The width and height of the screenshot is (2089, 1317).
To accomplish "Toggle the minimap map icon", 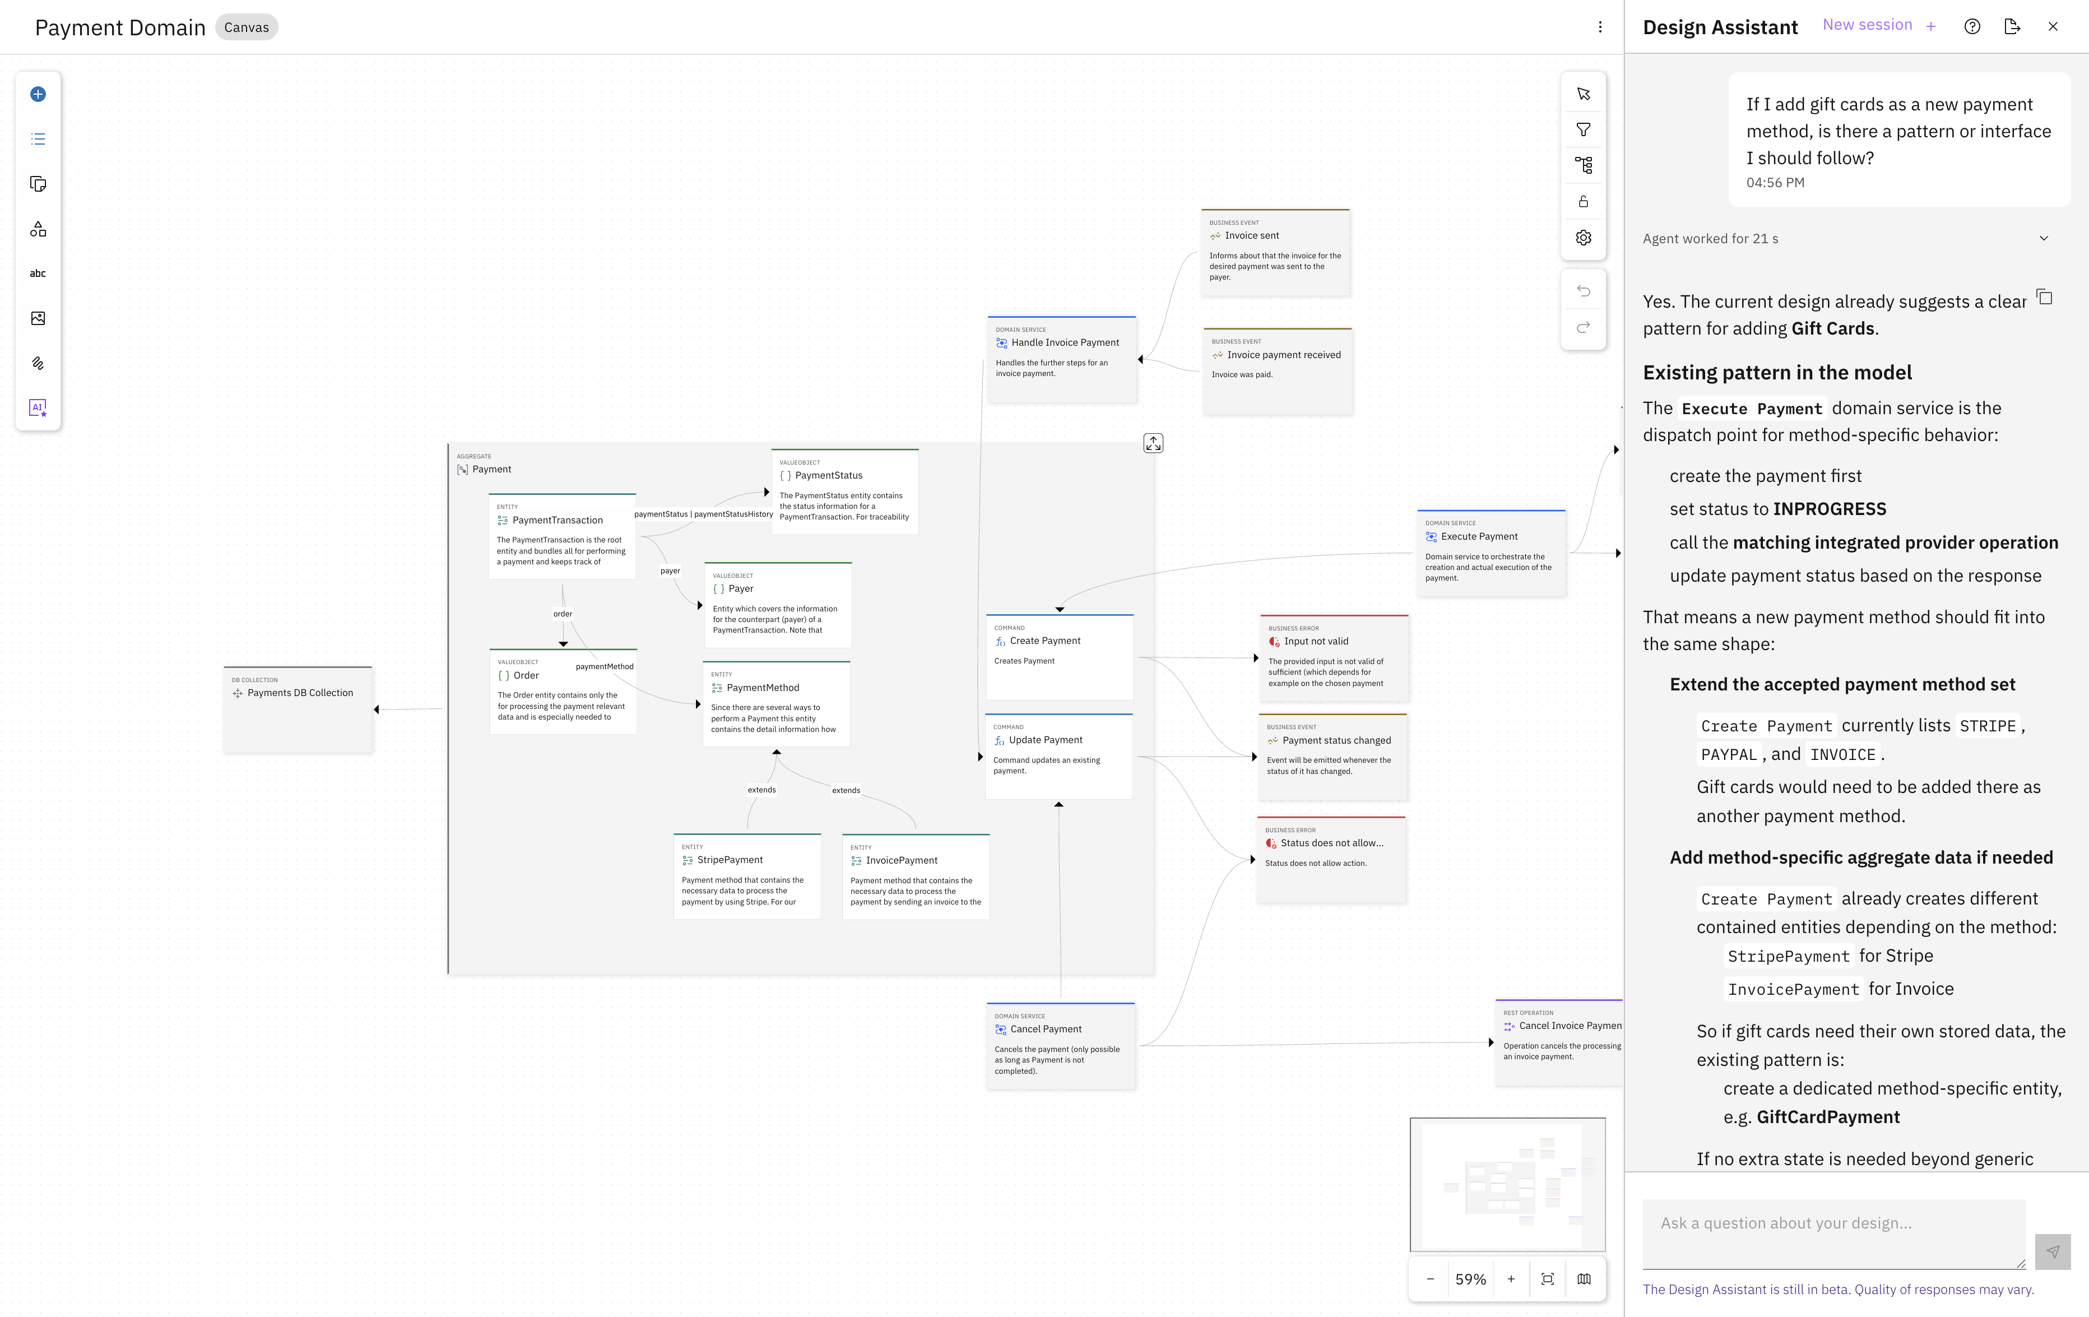I will click(x=1584, y=1279).
